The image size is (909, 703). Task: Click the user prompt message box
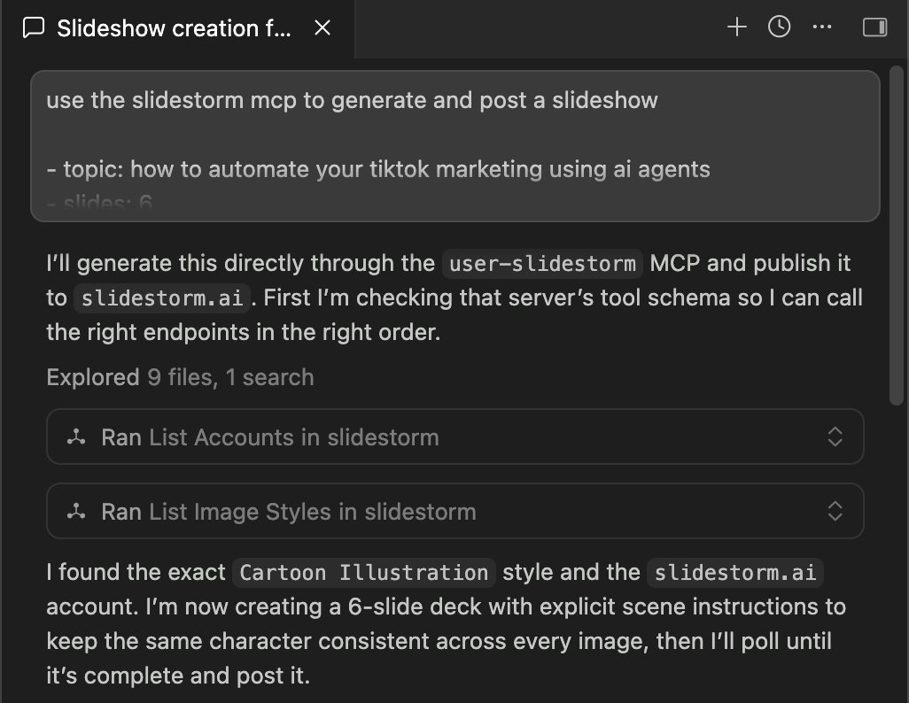[x=455, y=146]
